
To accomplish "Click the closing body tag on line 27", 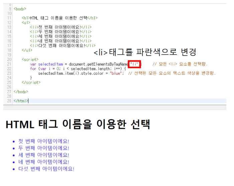I will pos(21,91).
